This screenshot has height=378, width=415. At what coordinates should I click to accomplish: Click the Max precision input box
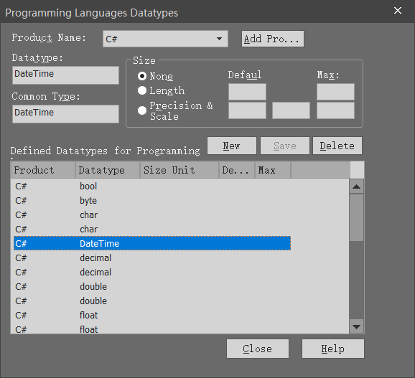pyautogui.click(x=335, y=110)
